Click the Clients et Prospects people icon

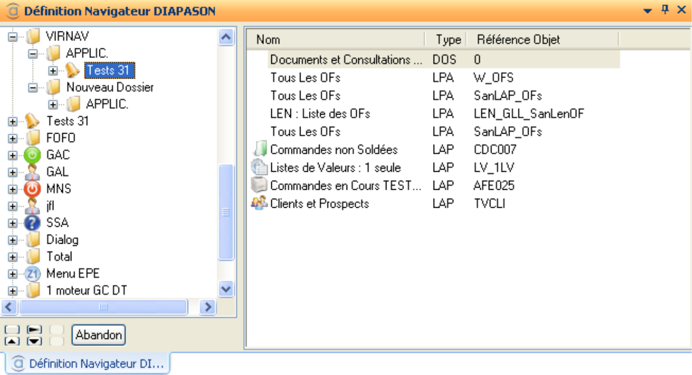(259, 204)
